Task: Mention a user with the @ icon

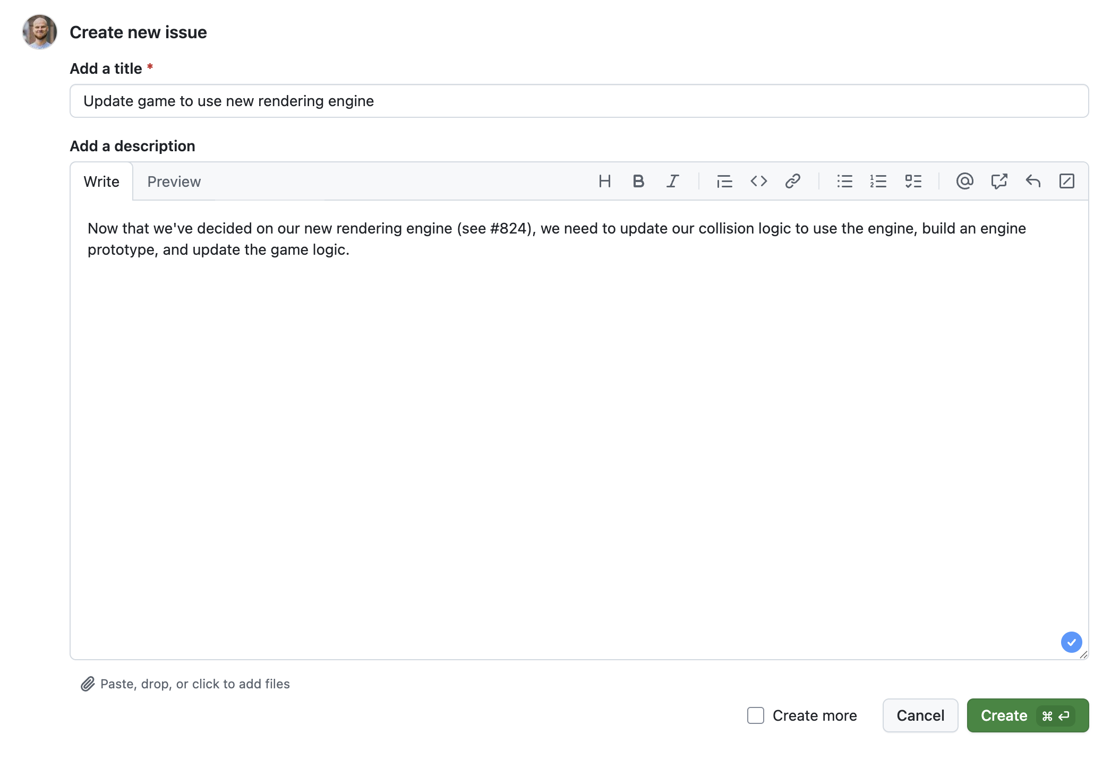Action: (x=965, y=181)
